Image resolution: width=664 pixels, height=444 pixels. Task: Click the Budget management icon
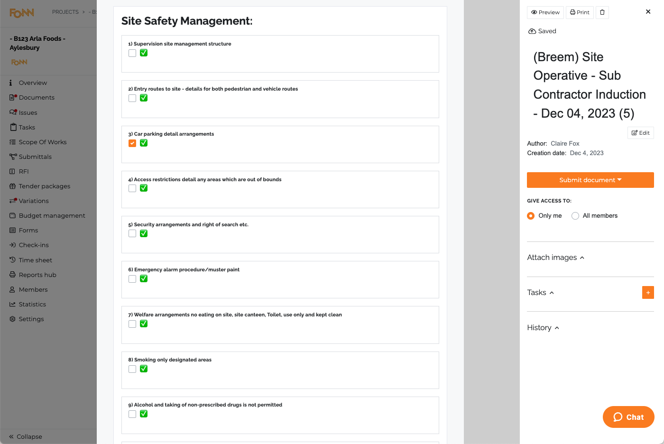point(13,215)
